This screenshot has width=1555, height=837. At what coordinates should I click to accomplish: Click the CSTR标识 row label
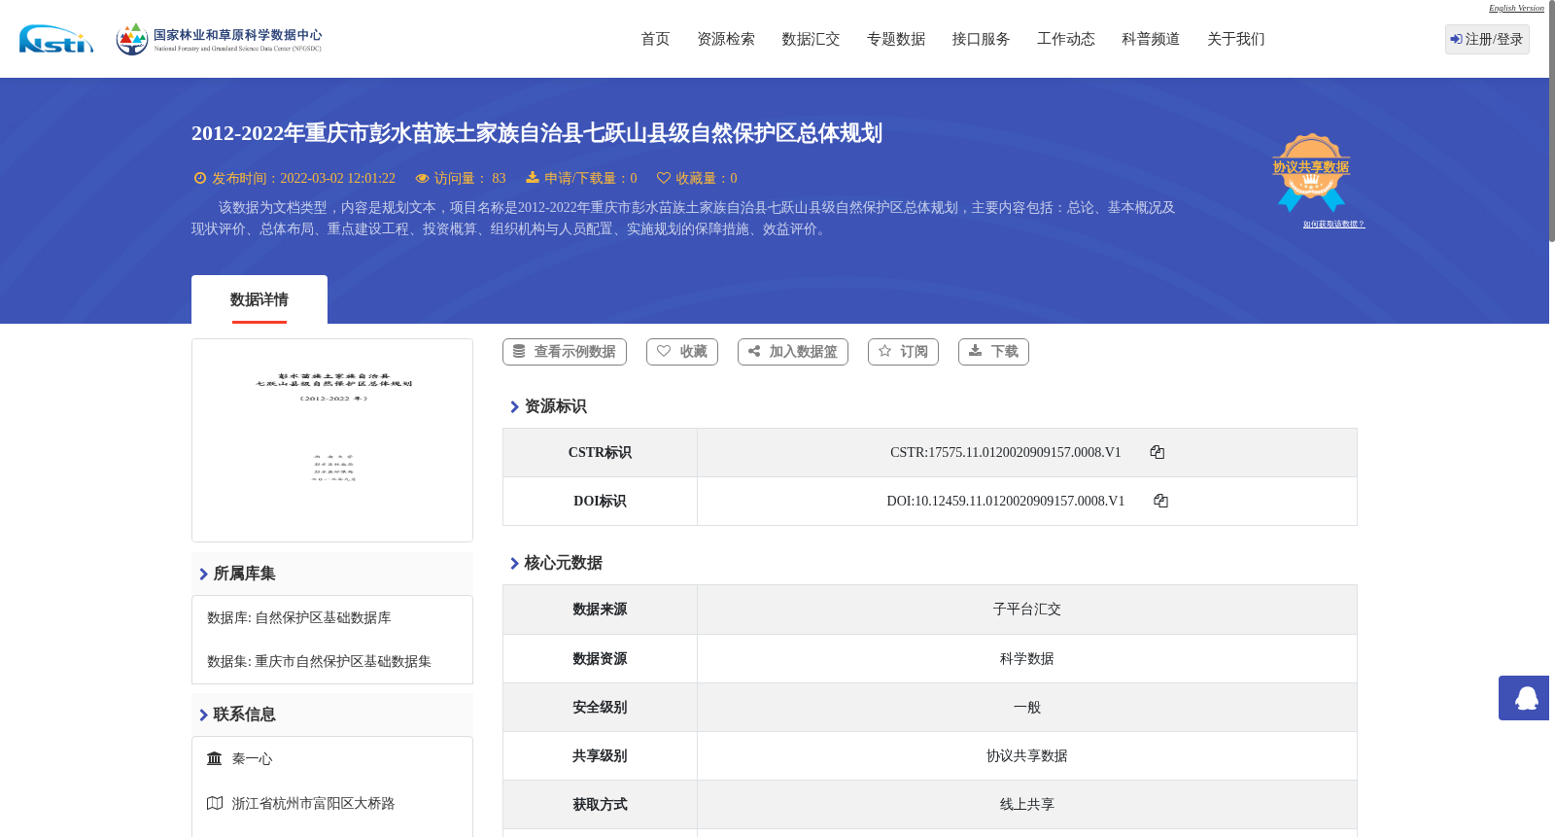600,452
